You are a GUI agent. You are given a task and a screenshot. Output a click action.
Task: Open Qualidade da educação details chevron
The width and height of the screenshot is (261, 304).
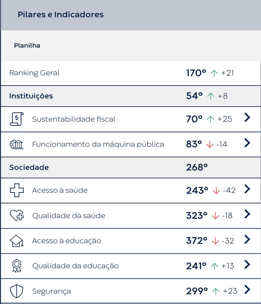point(247,265)
